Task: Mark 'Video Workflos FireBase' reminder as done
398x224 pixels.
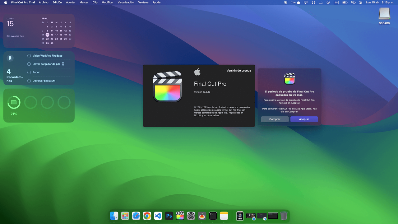Action: click(x=29, y=56)
